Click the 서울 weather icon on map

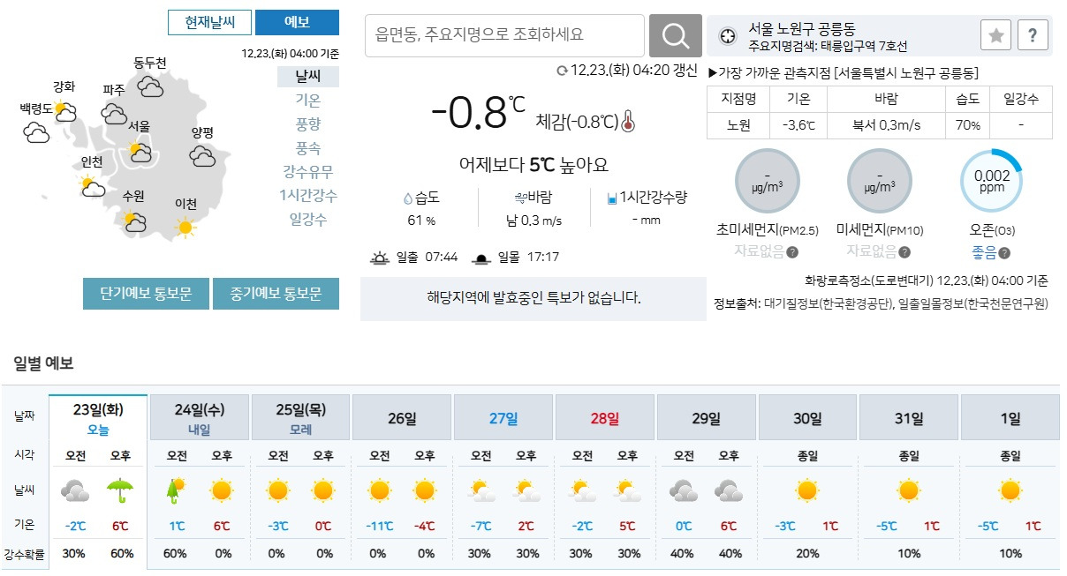[x=139, y=152]
